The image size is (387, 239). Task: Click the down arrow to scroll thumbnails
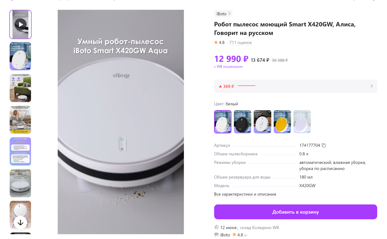tap(20, 222)
